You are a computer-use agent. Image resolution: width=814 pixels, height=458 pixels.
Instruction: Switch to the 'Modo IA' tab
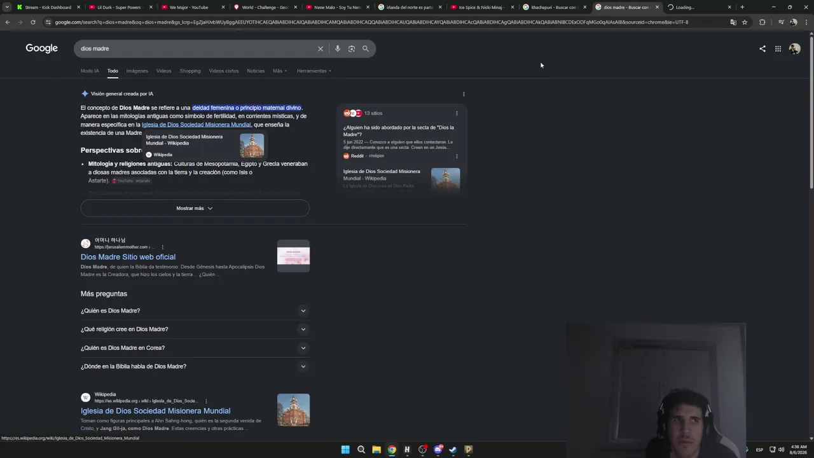[x=90, y=71]
